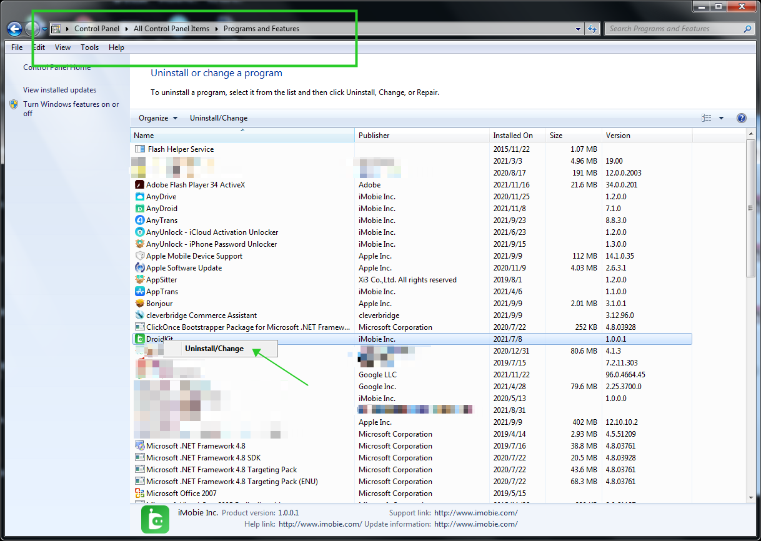Viewport: 761px width, 541px height.
Task: Click shield icon beside Turn Windows features
Action: click(14, 105)
